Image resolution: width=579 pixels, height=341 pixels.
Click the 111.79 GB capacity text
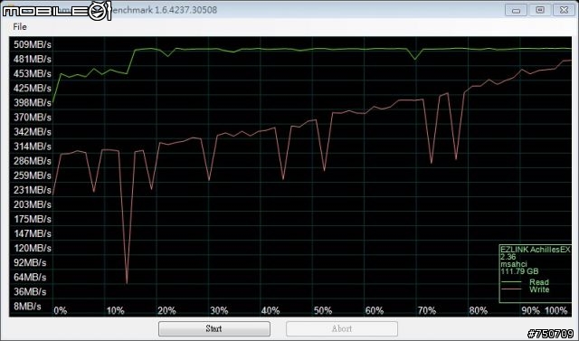pos(519,271)
